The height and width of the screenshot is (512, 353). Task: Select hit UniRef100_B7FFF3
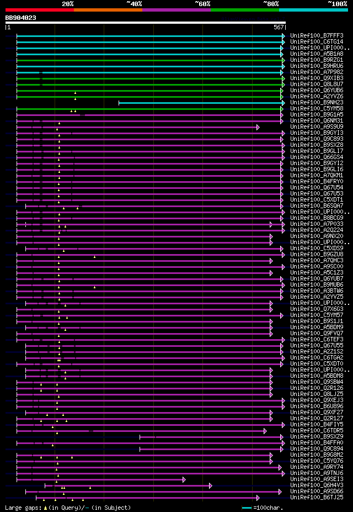317,35
